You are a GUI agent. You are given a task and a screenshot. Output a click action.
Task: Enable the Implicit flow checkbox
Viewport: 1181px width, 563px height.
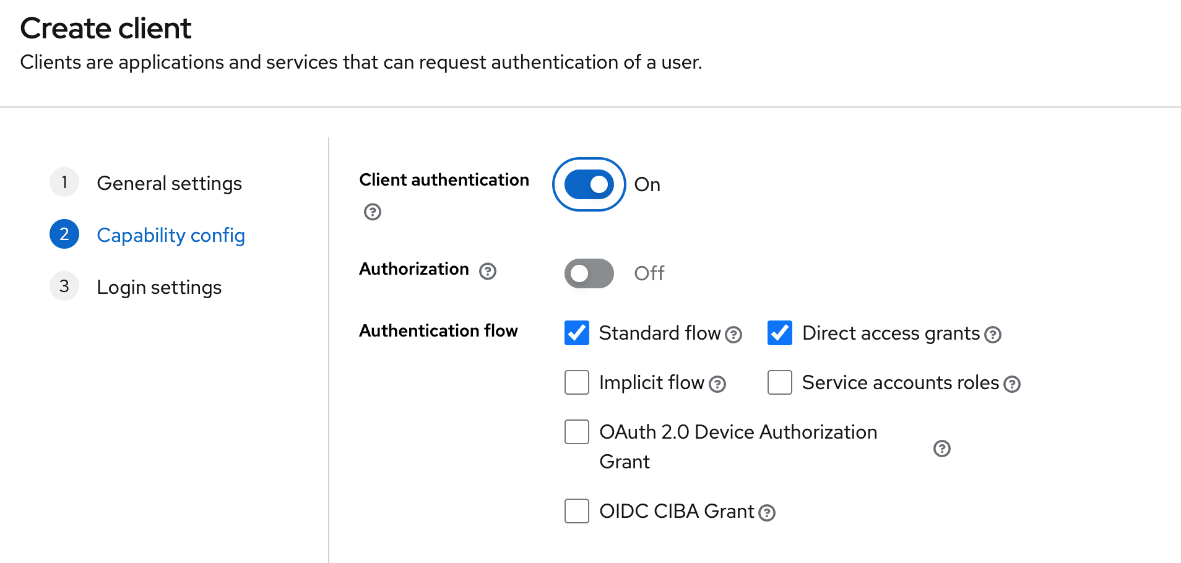(577, 382)
